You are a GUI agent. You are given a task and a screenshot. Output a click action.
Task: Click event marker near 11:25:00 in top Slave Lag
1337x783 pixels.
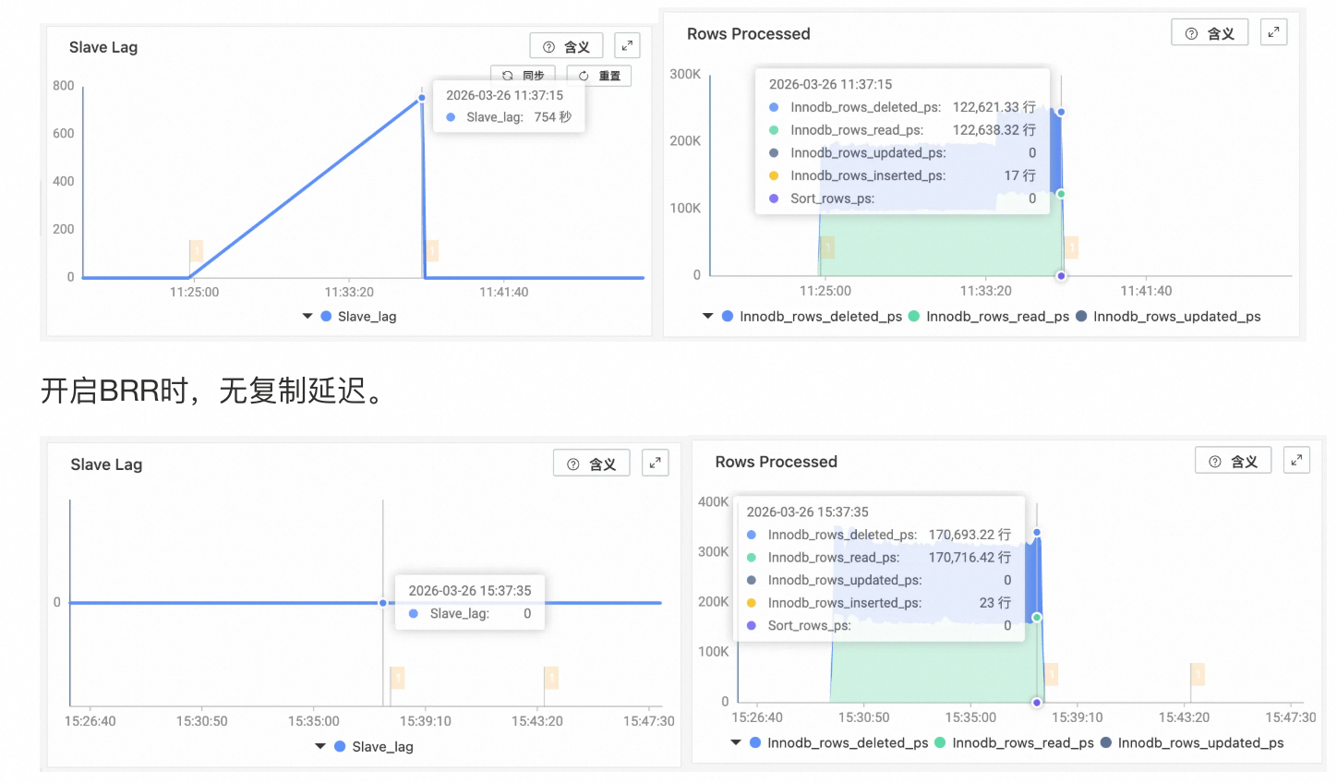(196, 250)
